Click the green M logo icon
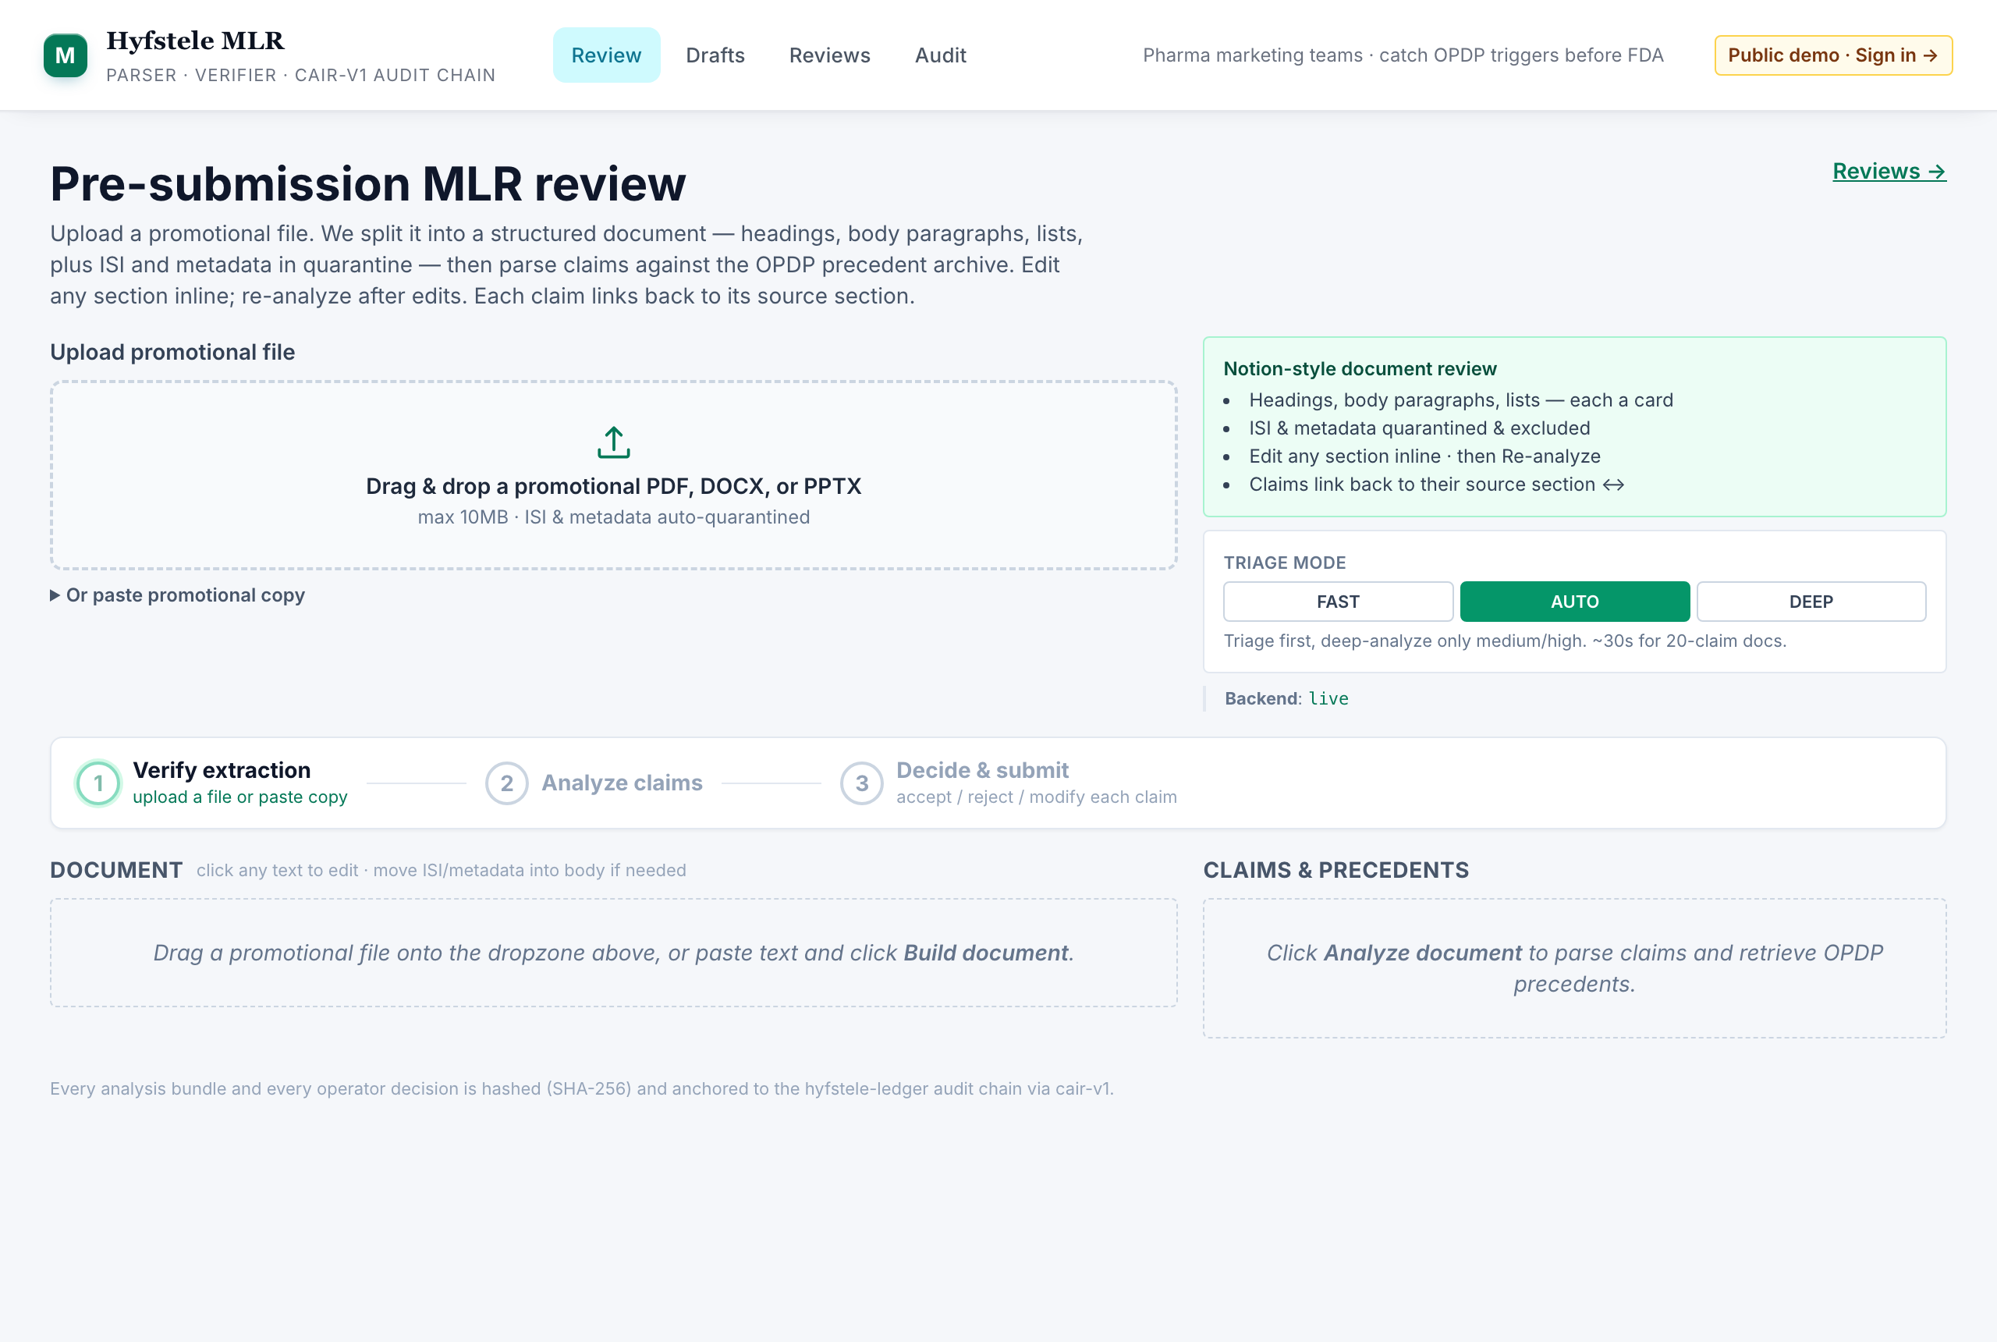The height and width of the screenshot is (1342, 1997). (x=65, y=55)
